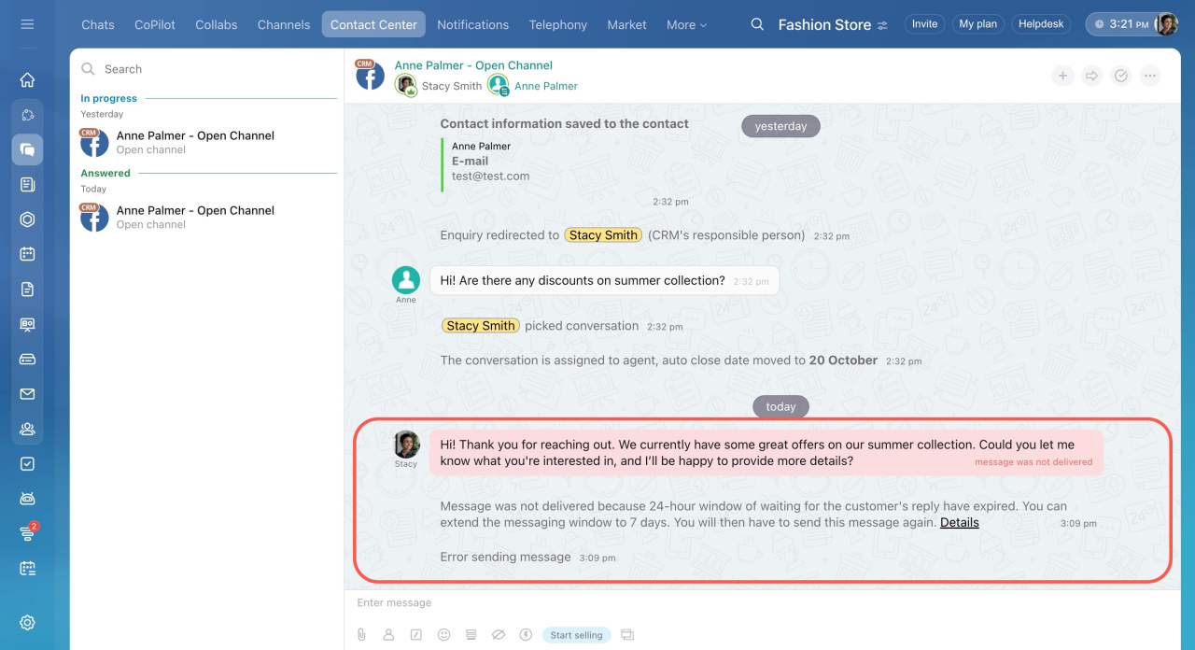Click the Start selling button
This screenshot has width=1195, height=650.
[576, 635]
